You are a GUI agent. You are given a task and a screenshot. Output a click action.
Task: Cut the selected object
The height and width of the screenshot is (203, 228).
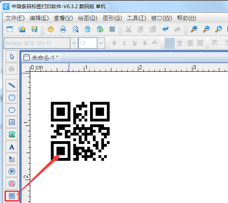tap(129, 29)
